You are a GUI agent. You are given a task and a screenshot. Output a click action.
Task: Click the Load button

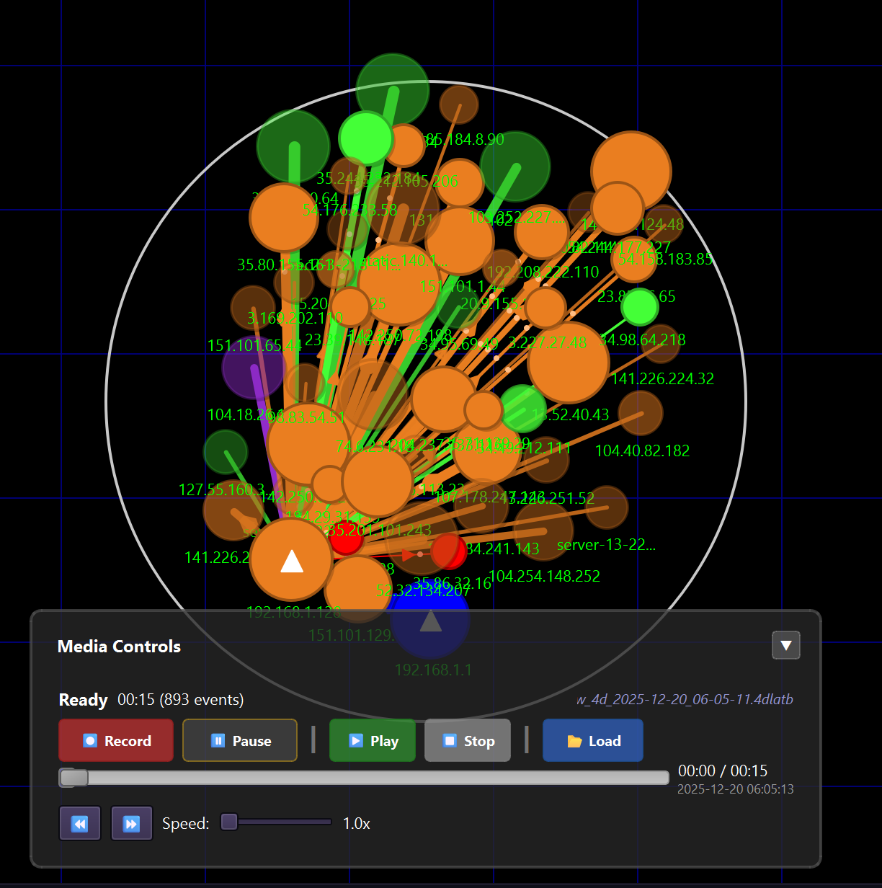point(592,740)
